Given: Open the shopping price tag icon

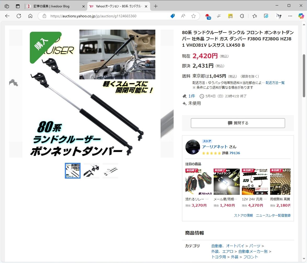Looking at the screenshot, I should click(x=173, y=16).
